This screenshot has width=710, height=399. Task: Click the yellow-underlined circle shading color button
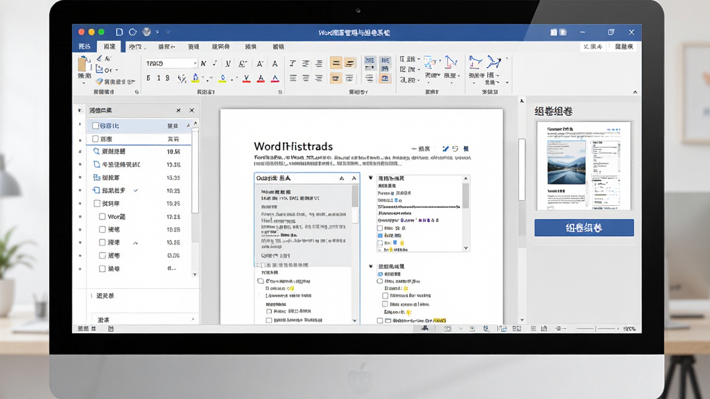[223, 79]
